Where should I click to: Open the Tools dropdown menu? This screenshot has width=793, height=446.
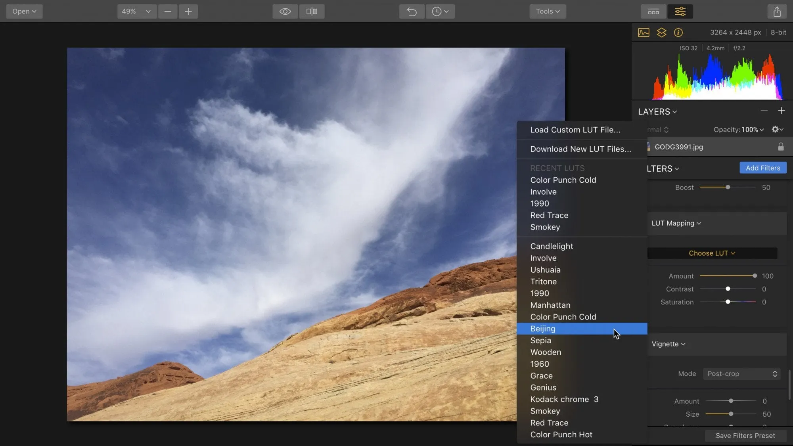(x=548, y=11)
